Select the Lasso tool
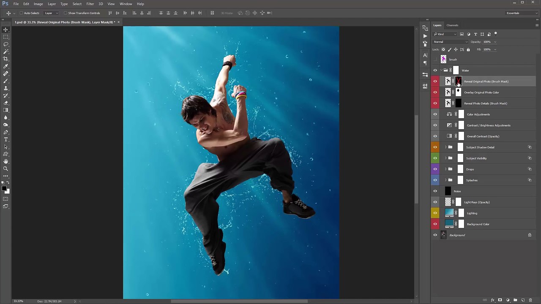Screen dimensions: 541x304 [6, 44]
